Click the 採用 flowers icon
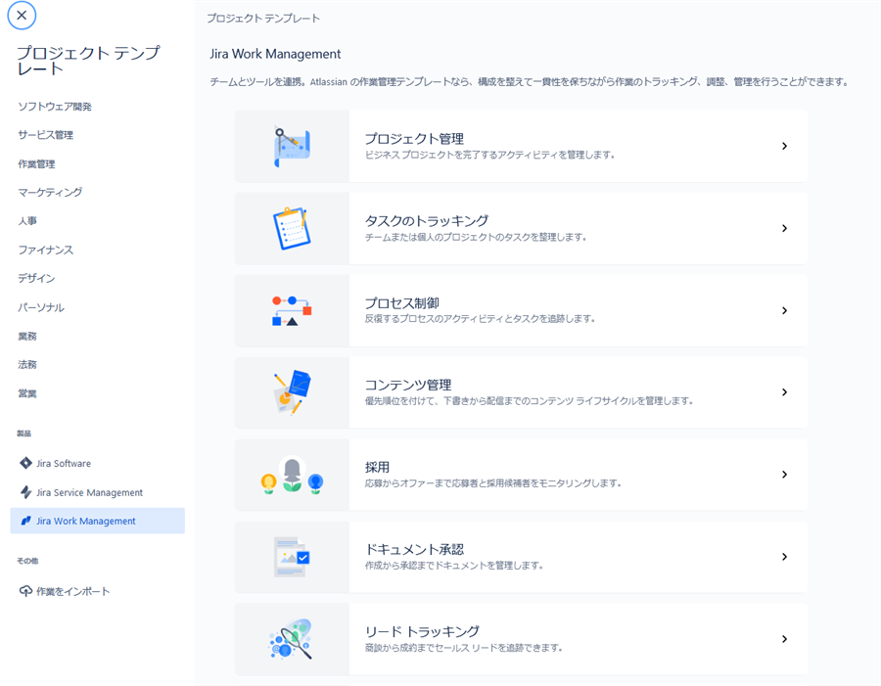This screenshot has height=686, width=881. coord(292,475)
